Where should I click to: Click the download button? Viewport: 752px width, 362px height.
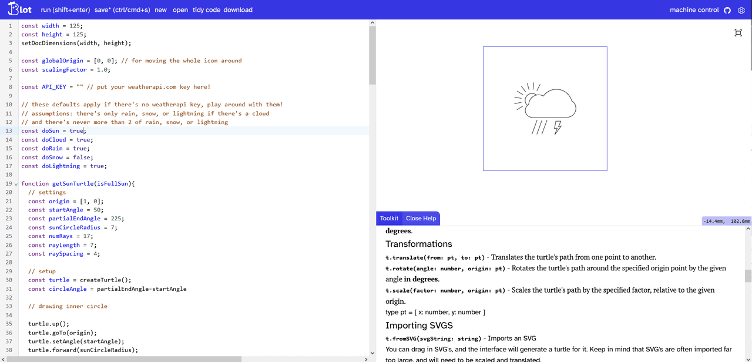click(x=238, y=10)
